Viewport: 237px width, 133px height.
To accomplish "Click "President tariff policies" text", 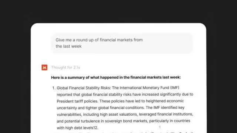I will click(x=77, y=101).
